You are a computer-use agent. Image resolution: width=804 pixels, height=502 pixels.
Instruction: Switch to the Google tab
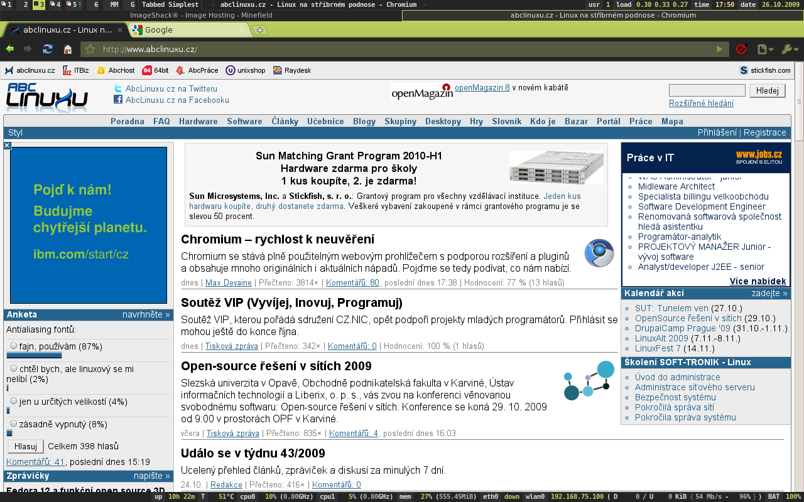[x=189, y=29]
